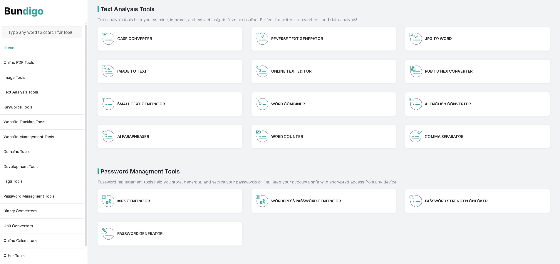Select the JPG to Word icon
Screen dimensions: 560x264
pyautogui.click(x=416, y=39)
